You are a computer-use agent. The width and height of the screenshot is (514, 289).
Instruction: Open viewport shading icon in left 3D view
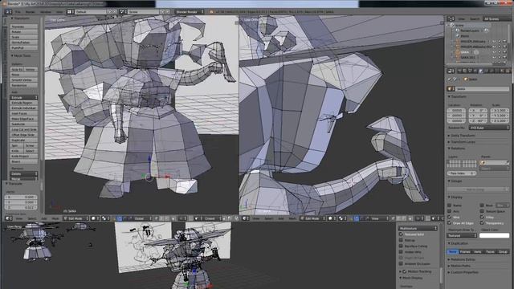pos(95,218)
